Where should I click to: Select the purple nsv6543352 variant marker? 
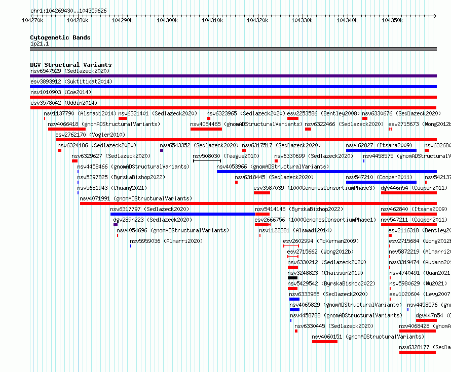(162, 150)
